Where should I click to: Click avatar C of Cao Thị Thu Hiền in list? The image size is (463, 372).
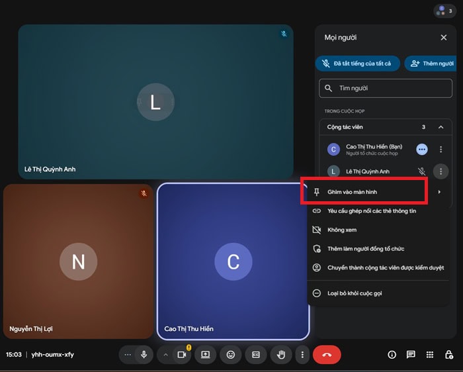[x=333, y=149]
